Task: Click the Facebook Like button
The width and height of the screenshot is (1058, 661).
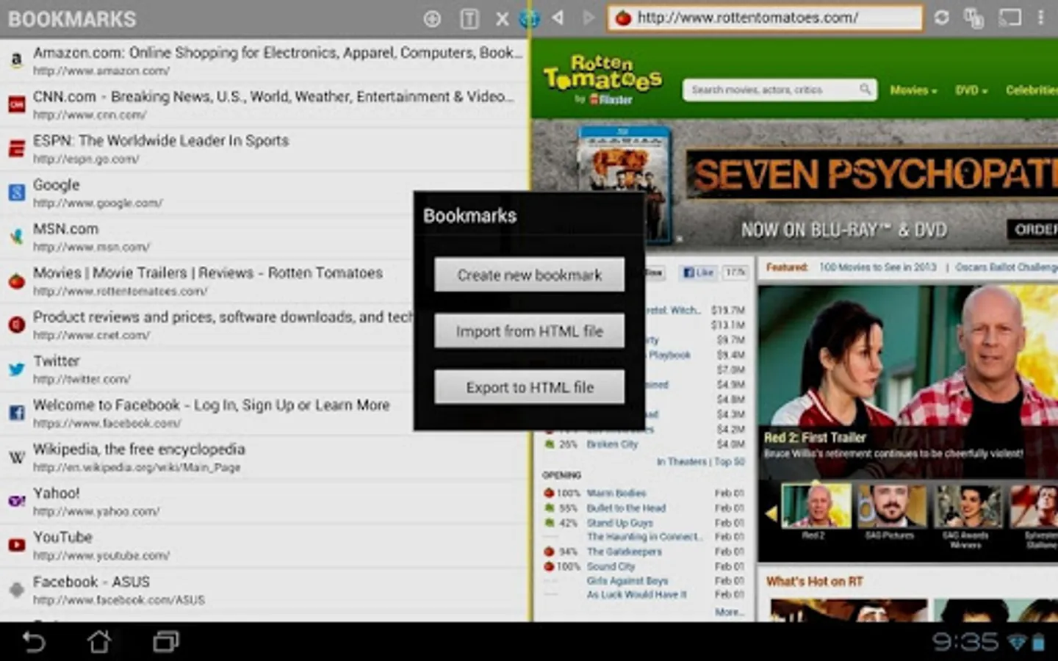Action: 698,272
